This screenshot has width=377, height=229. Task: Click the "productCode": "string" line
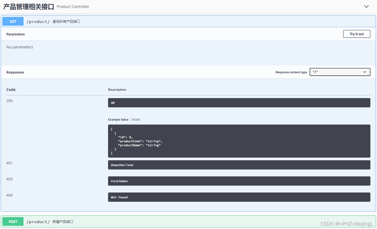pyautogui.click(x=140, y=141)
